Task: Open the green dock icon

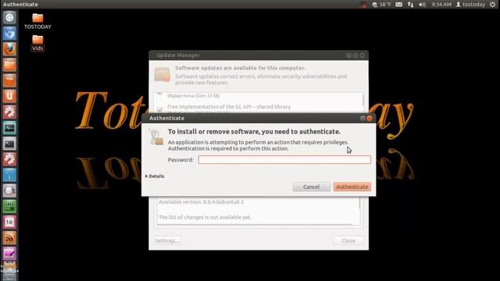Action: pos(9,206)
